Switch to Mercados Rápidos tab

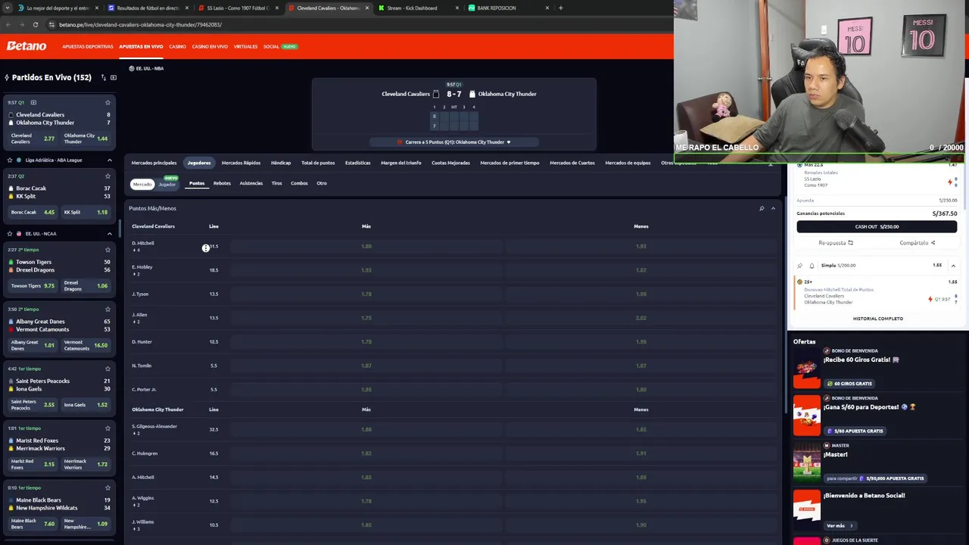coord(241,163)
